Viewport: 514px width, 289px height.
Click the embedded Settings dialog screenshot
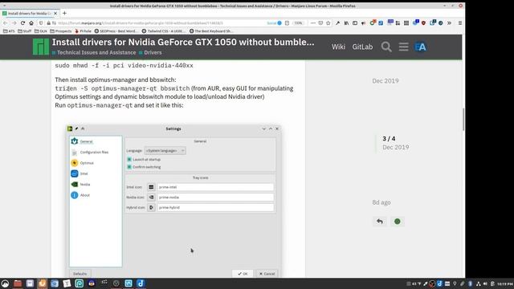point(173,201)
